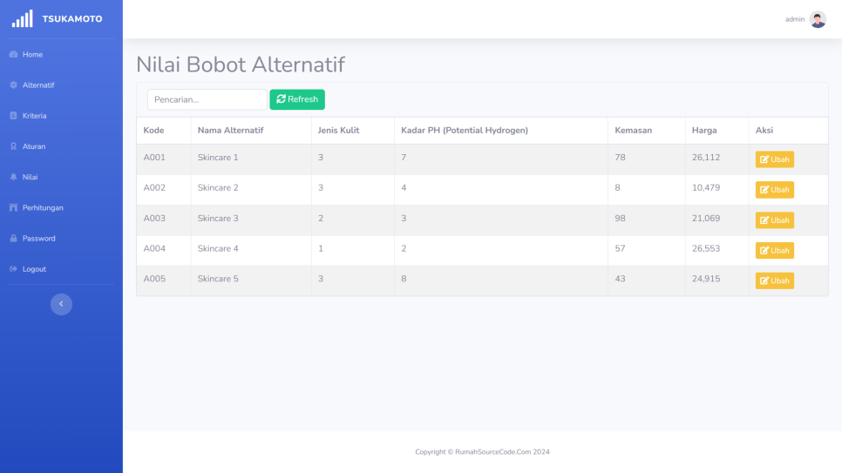Collapse the sidebar with the chevron toggle
Image resolution: width=842 pixels, height=473 pixels.
click(x=61, y=304)
